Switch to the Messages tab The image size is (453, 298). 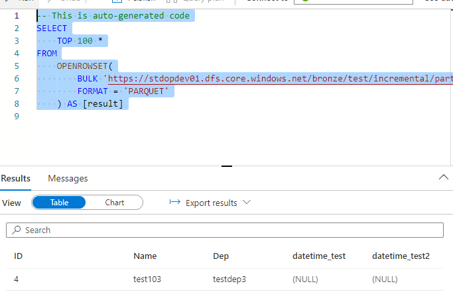[68, 179]
